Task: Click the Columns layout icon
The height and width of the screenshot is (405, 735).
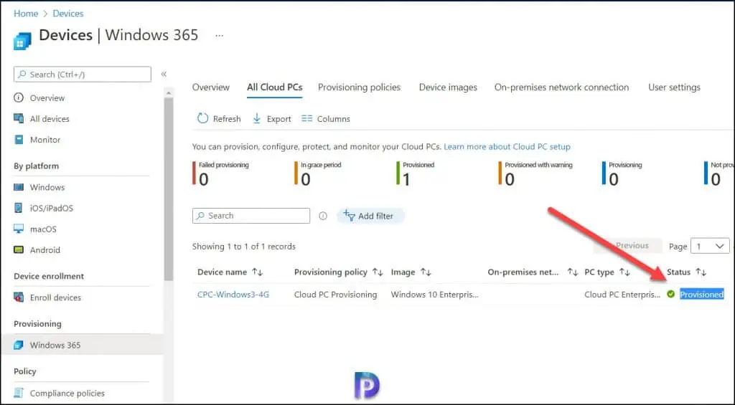Action: pos(307,118)
